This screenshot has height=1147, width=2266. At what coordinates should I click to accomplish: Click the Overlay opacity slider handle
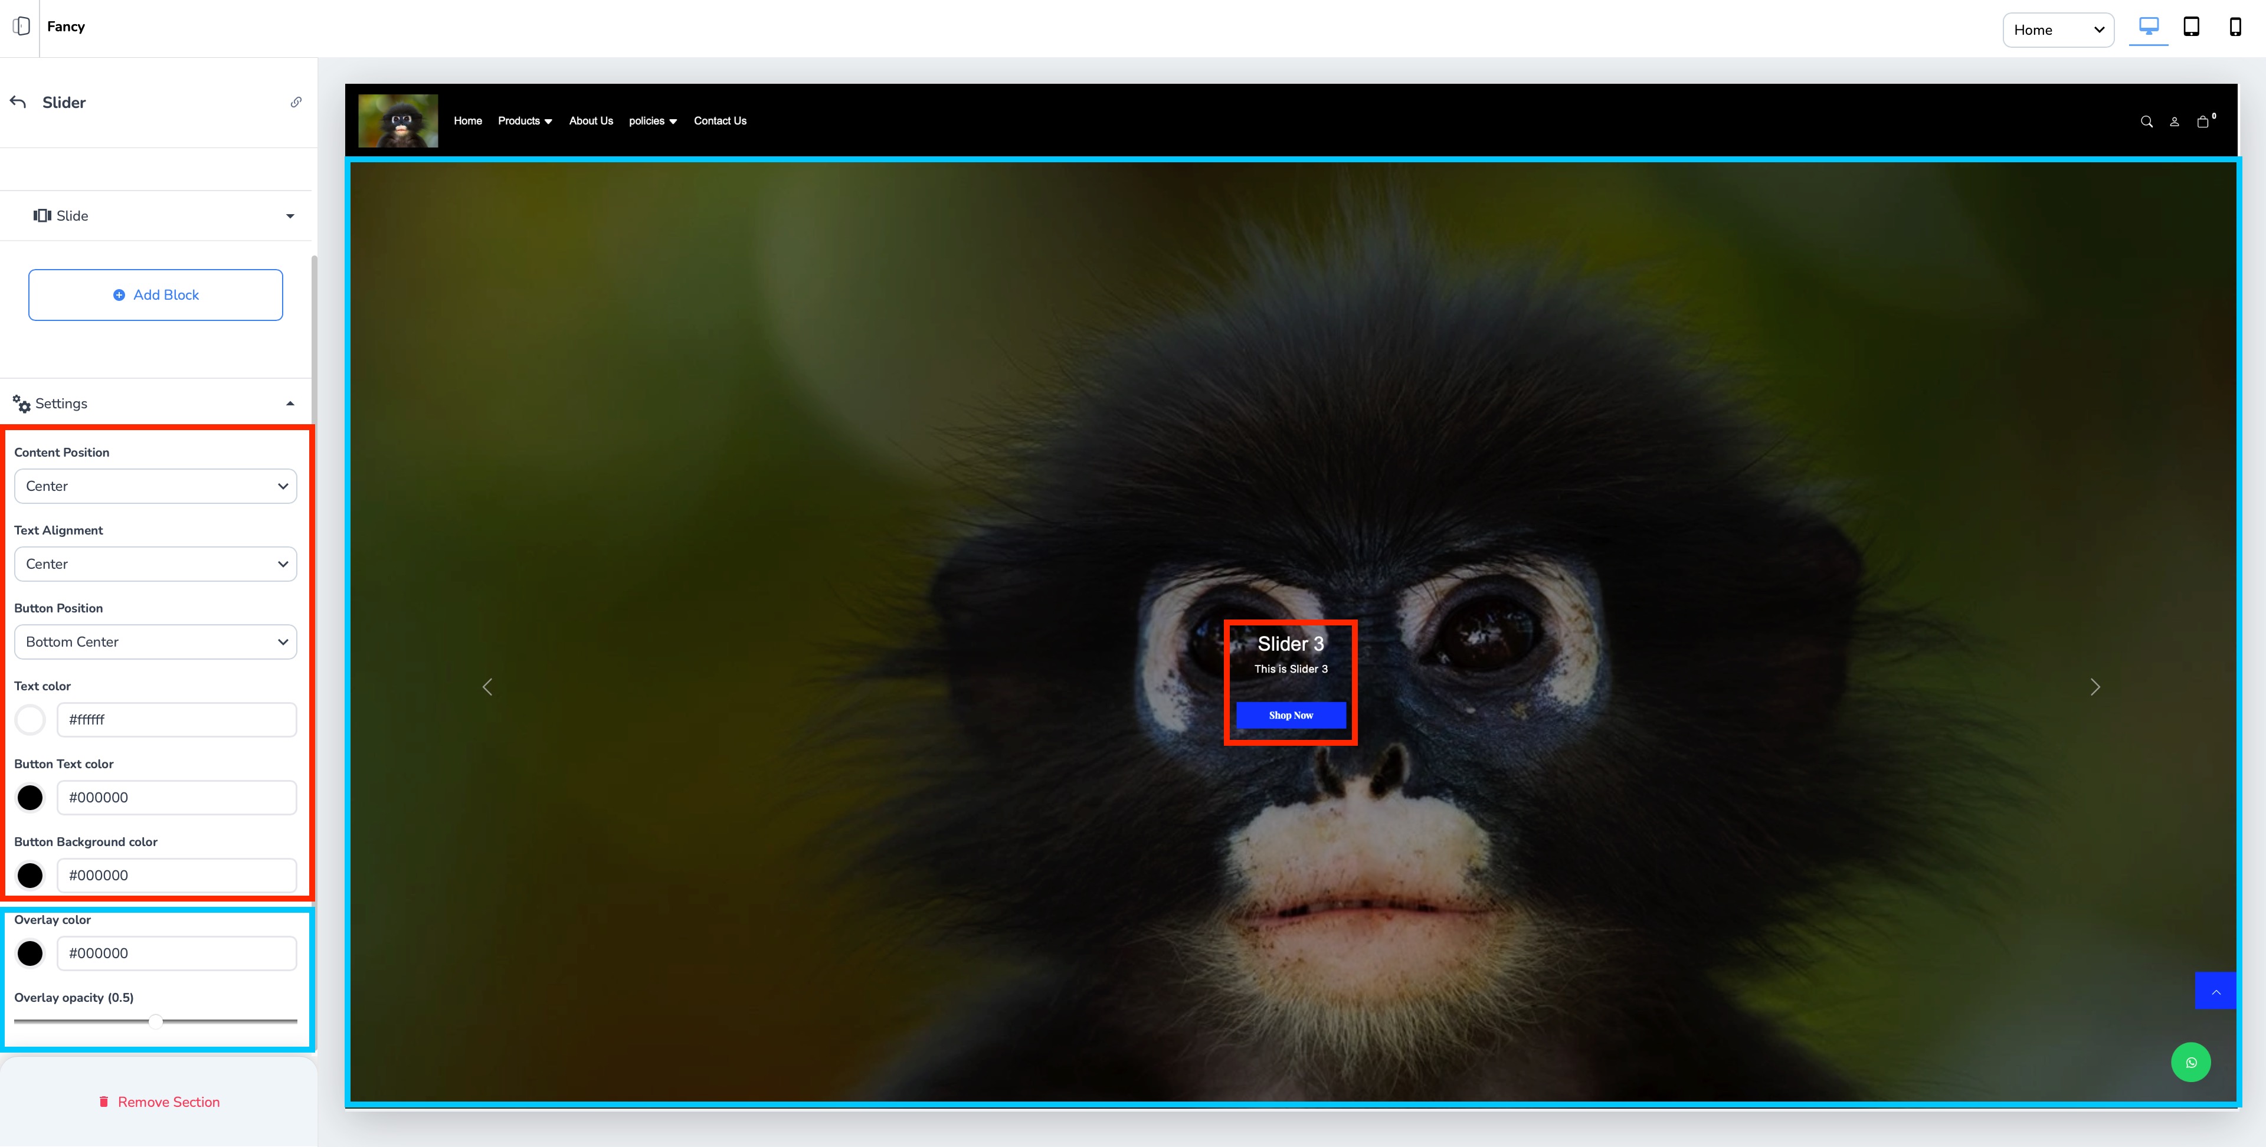(156, 1021)
